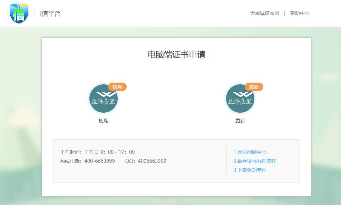Open the 天威诚信官网 link
Image resolution: width=341 pixels, height=205 pixels.
click(x=264, y=13)
